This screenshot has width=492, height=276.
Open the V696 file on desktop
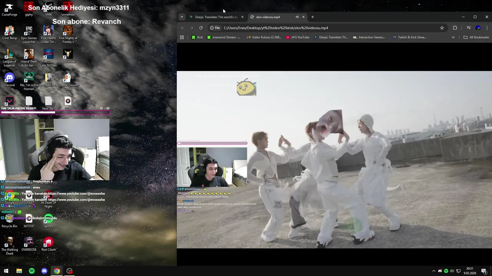coord(48,10)
